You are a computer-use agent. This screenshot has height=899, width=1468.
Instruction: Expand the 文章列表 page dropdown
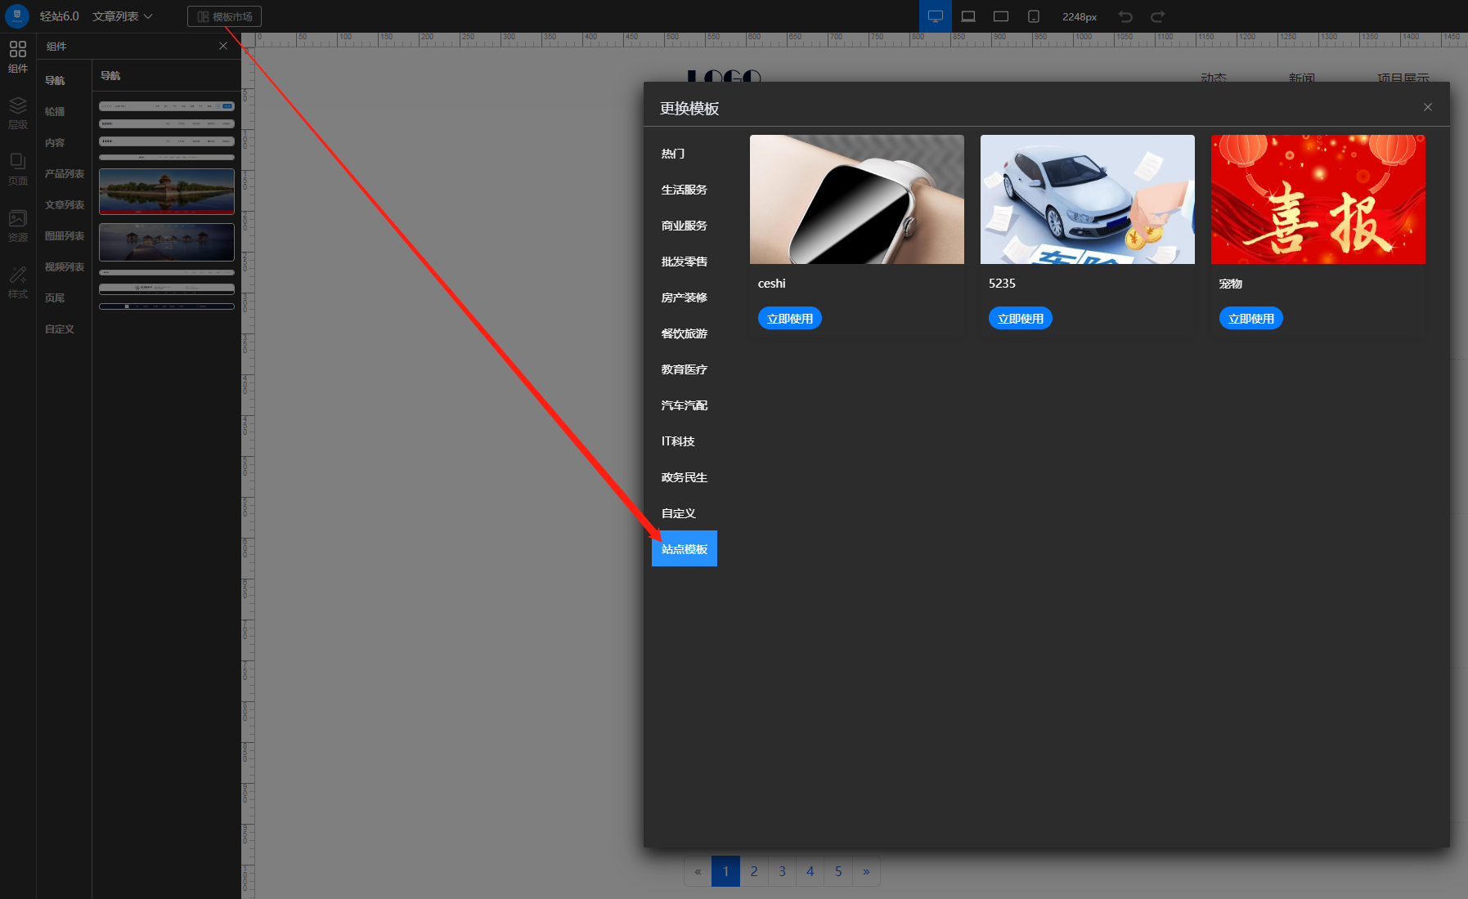pyautogui.click(x=123, y=16)
